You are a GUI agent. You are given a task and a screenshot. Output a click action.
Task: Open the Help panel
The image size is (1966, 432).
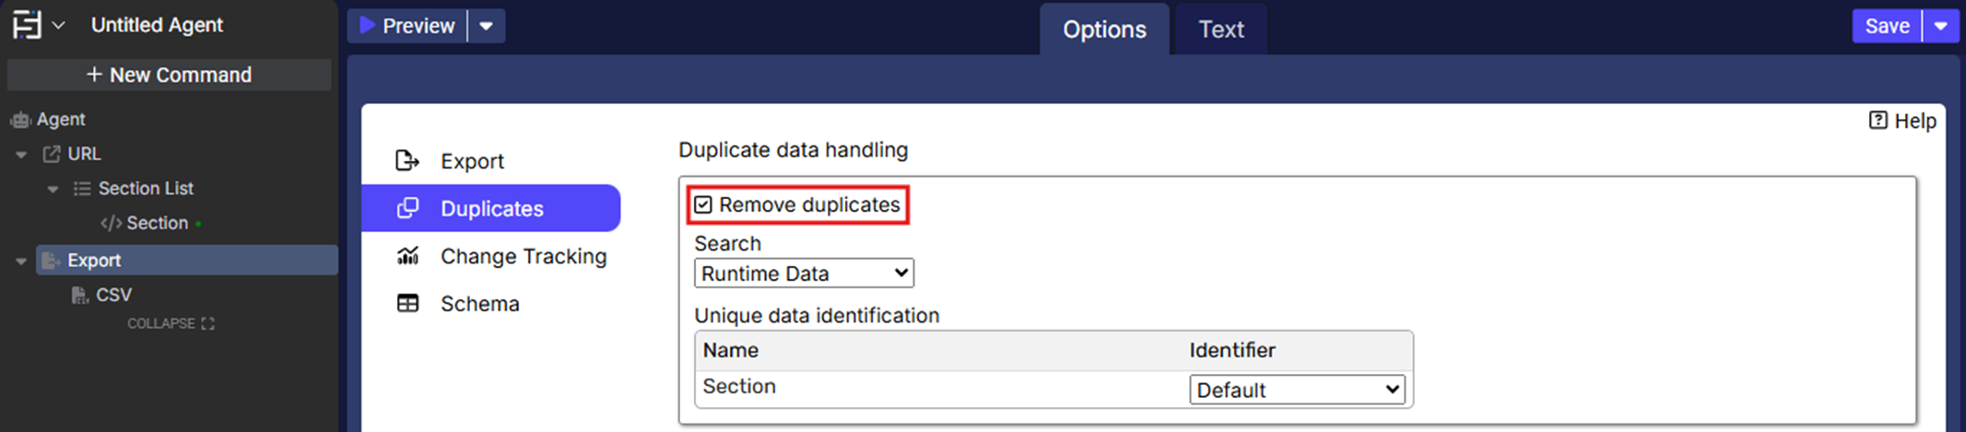pyautogui.click(x=1902, y=121)
